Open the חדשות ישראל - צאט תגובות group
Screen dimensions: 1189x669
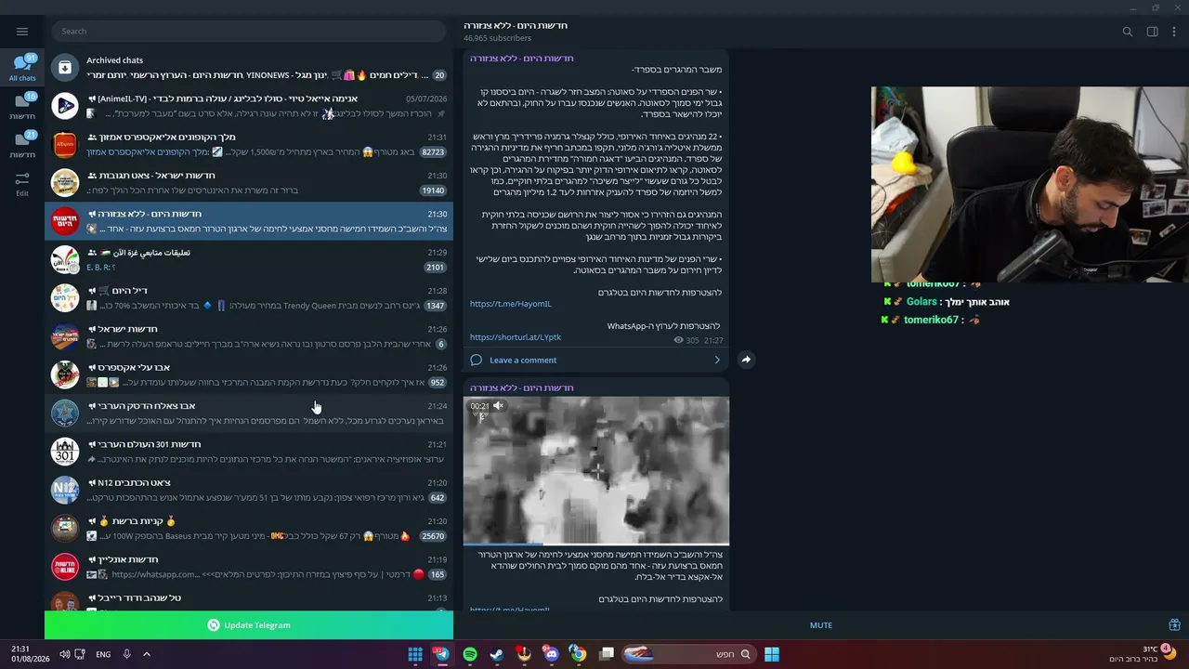[x=249, y=183]
